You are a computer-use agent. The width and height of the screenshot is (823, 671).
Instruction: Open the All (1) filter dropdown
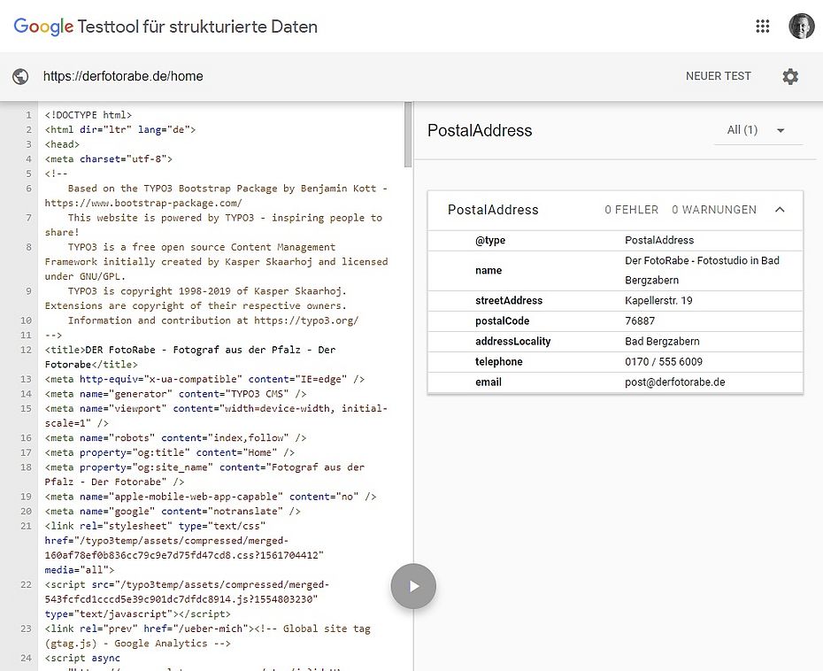click(x=758, y=130)
